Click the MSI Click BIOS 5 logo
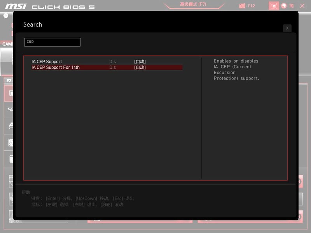The image size is (311, 233). point(50,7)
